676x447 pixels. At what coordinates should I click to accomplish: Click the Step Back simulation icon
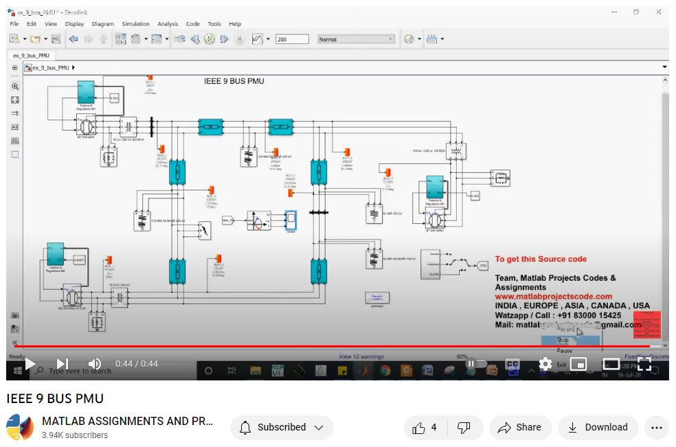[x=195, y=39]
